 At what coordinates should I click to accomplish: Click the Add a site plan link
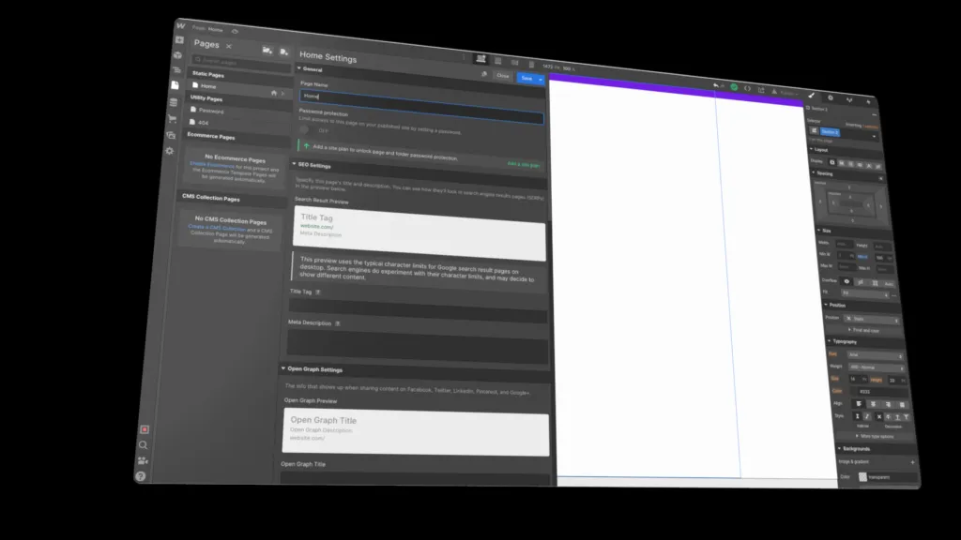[x=524, y=165]
